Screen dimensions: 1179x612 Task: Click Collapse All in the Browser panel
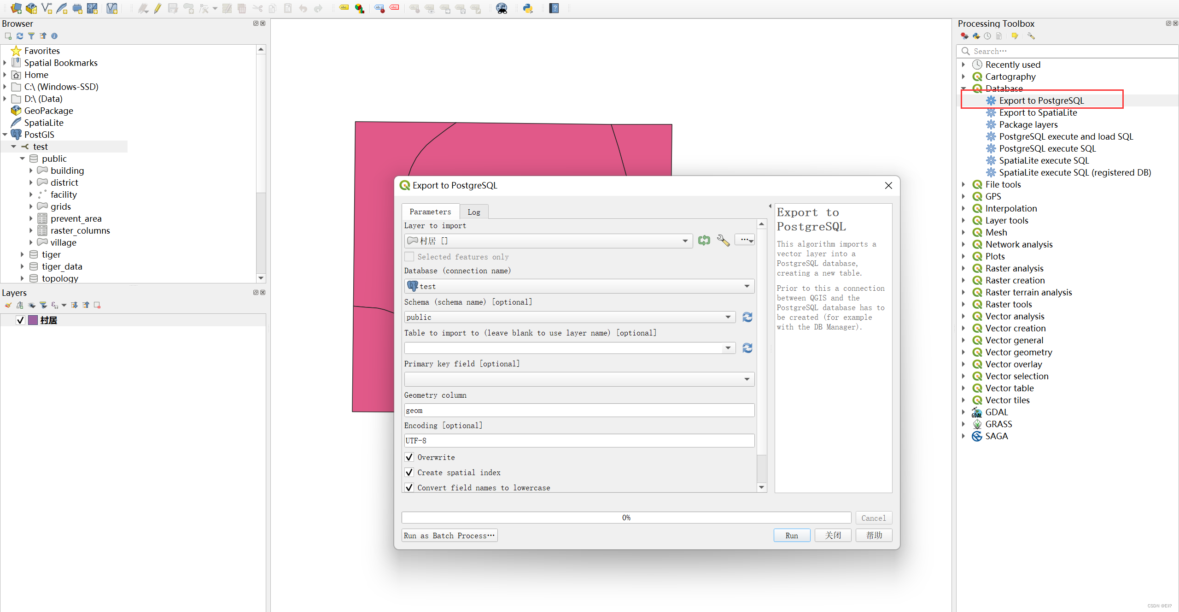43,36
